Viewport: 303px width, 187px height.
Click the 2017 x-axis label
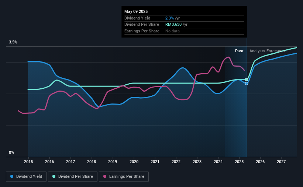tap(70, 162)
